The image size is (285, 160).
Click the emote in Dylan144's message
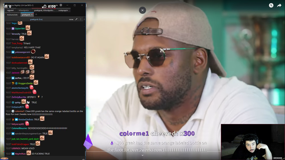coord(28,28)
